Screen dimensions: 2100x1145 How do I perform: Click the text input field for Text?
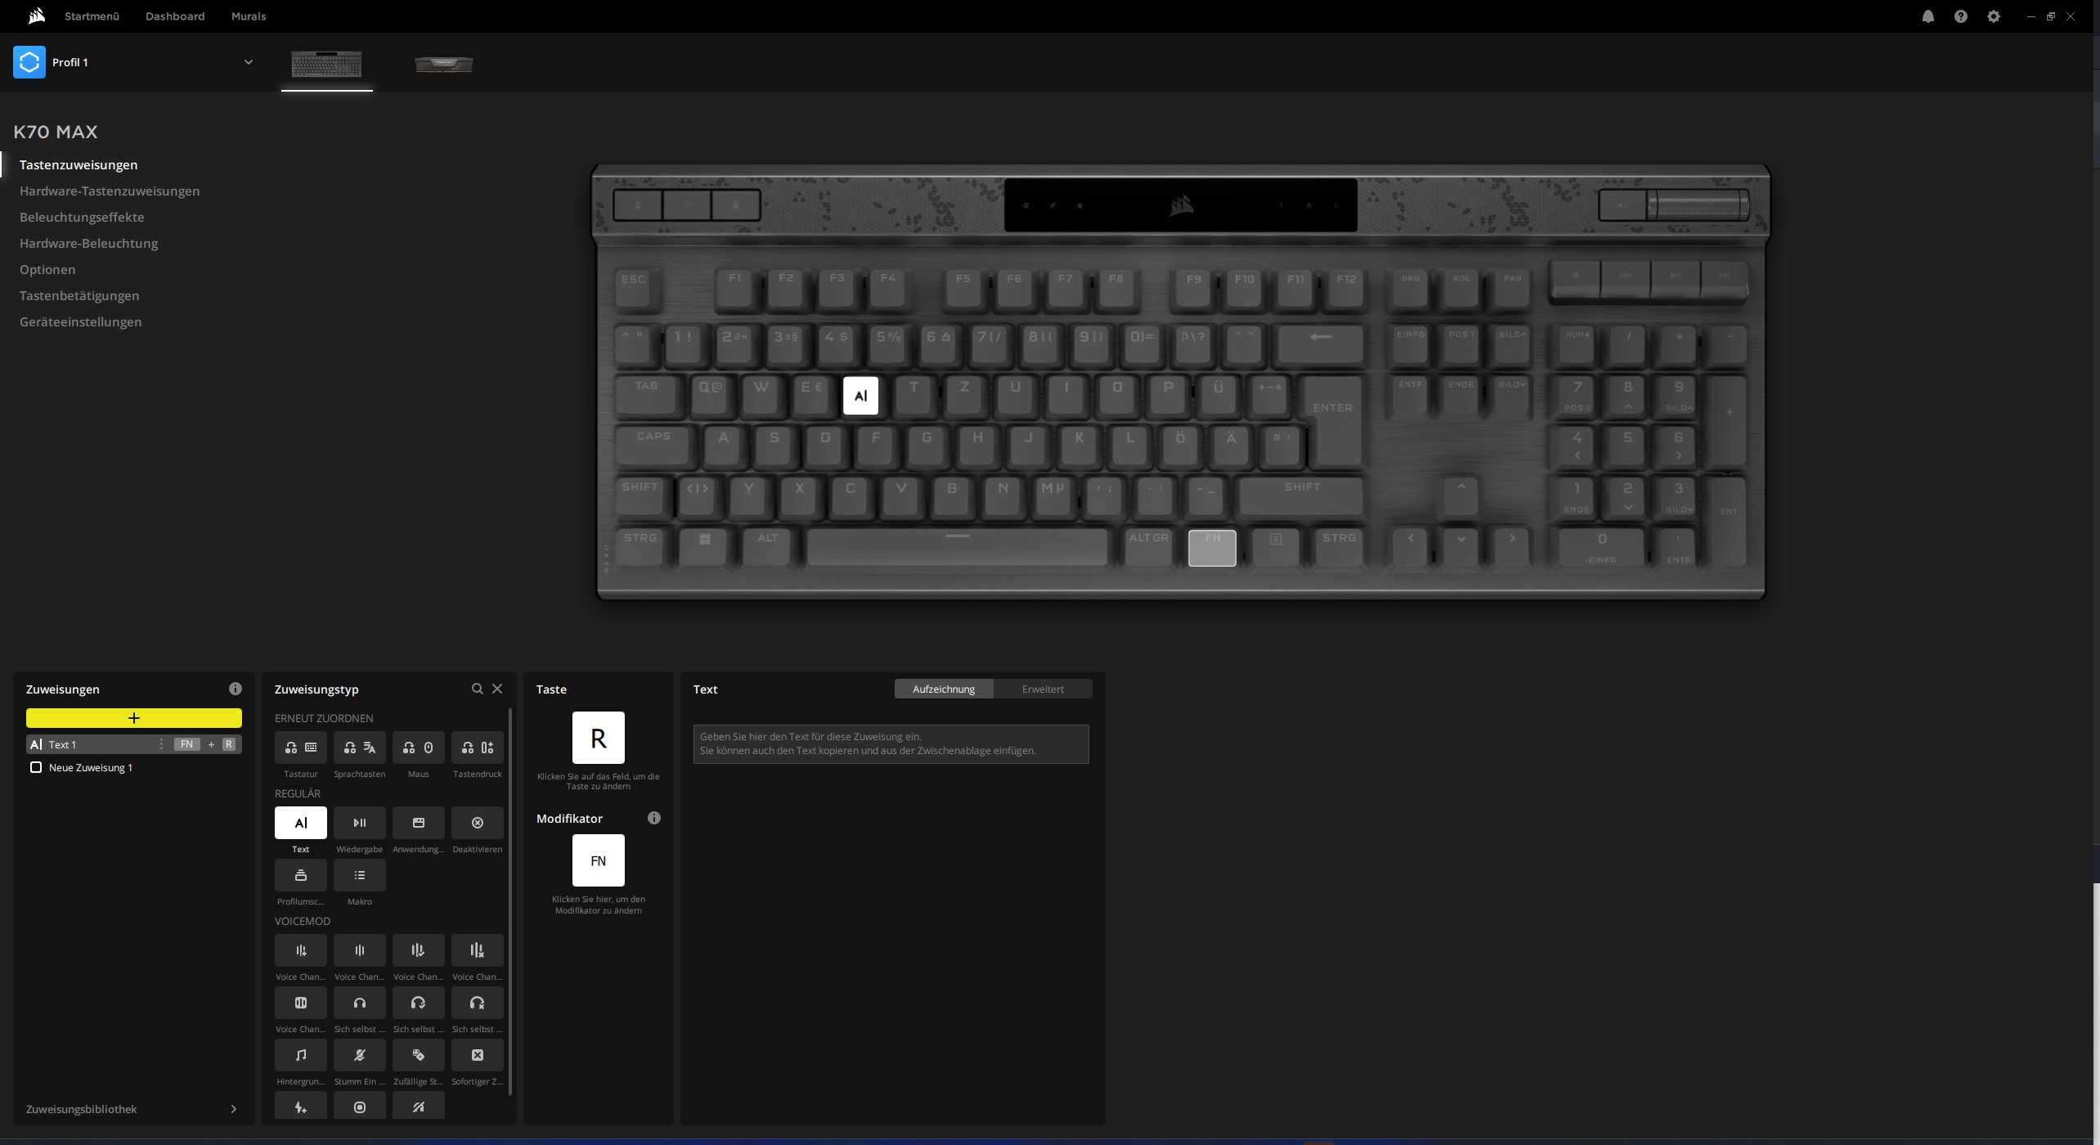coord(891,742)
